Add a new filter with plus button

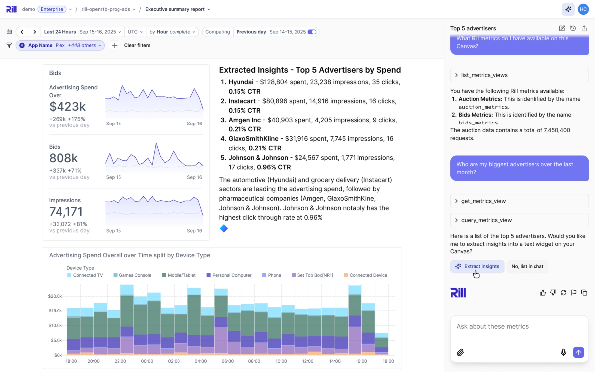pos(114,45)
